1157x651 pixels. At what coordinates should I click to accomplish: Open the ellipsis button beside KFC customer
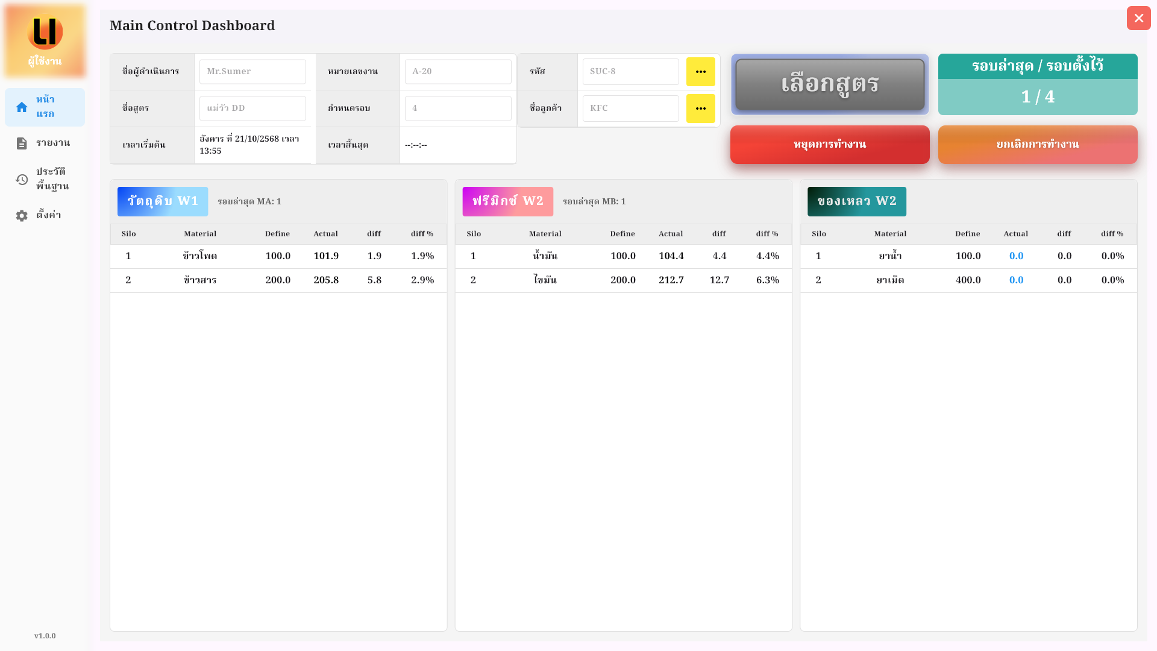pyautogui.click(x=700, y=108)
